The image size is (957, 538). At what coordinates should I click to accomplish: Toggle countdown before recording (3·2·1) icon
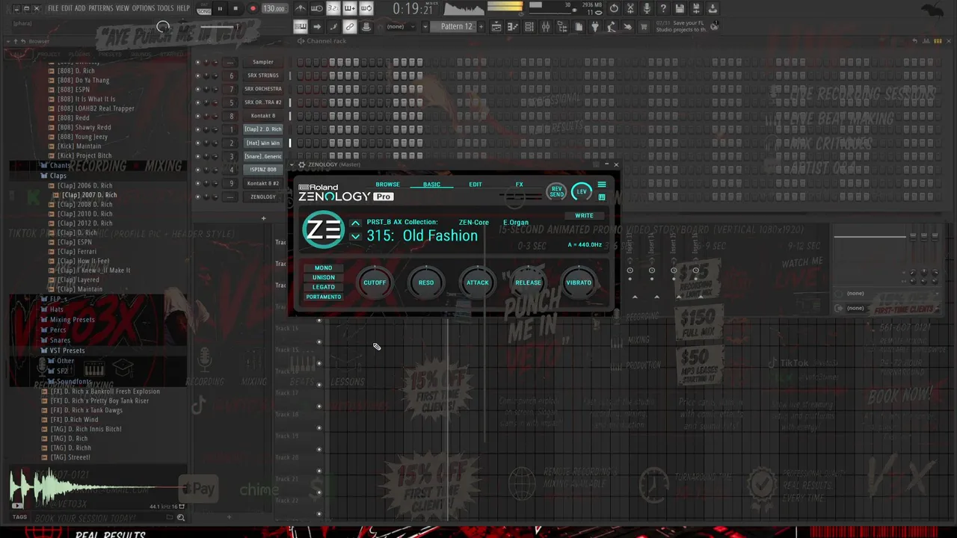tap(333, 9)
